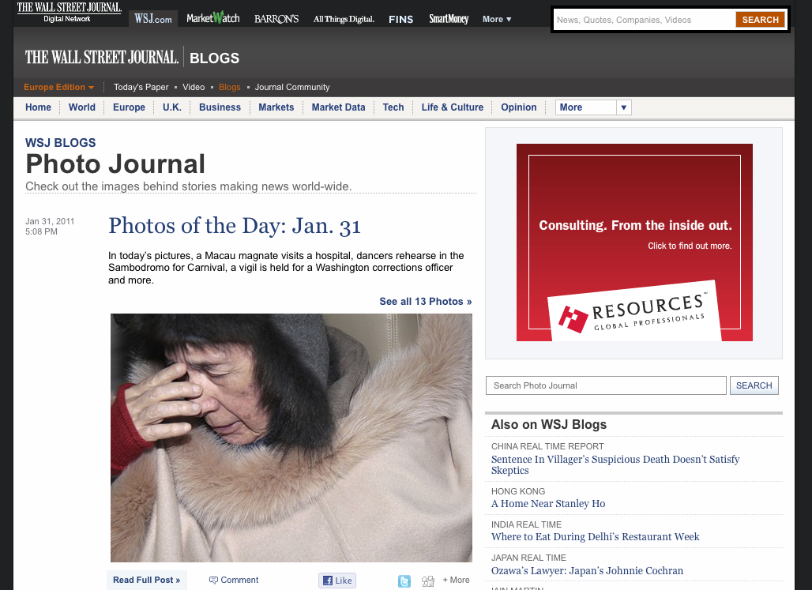This screenshot has height=590, width=812.
Task: Open comments via the Comment bubble icon
Action: pyautogui.click(x=213, y=581)
